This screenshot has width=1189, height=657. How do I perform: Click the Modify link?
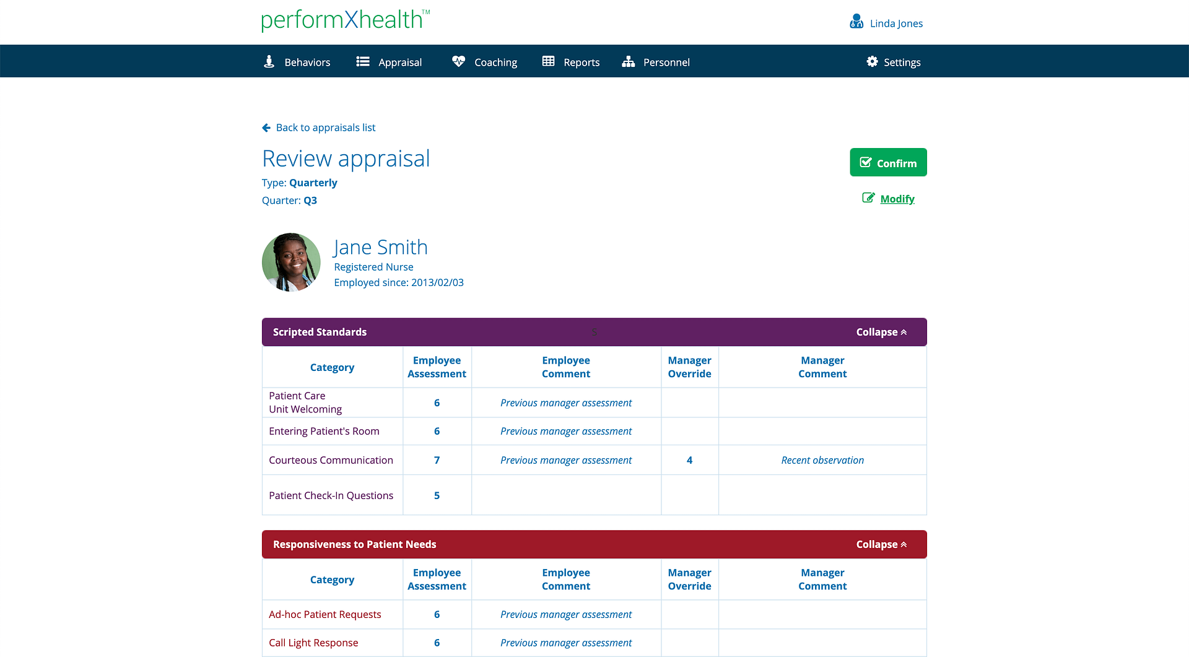pos(897,199)
